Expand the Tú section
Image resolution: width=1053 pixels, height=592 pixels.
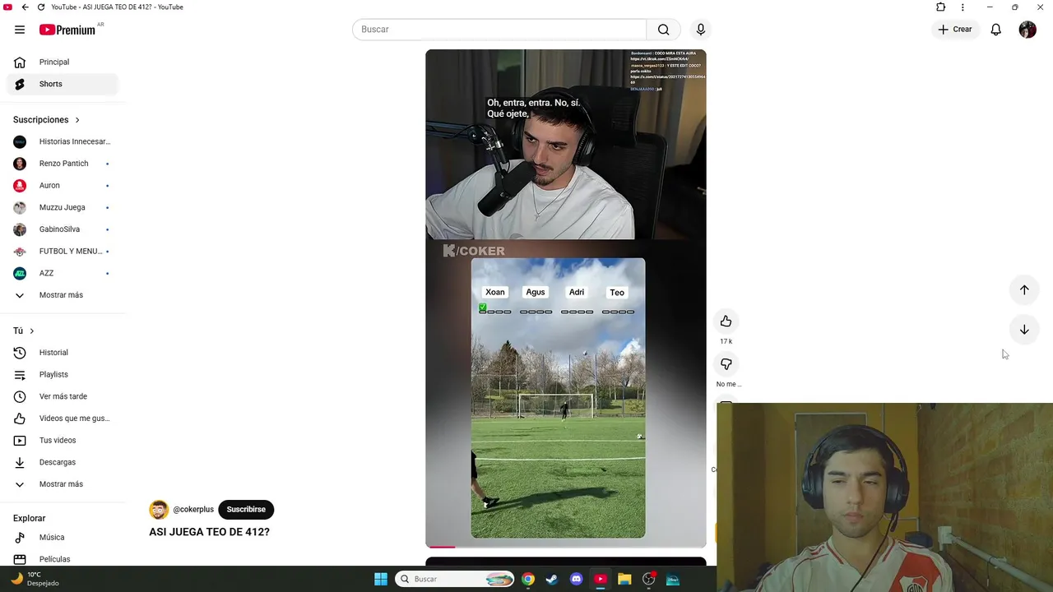(x=24, y=331)
